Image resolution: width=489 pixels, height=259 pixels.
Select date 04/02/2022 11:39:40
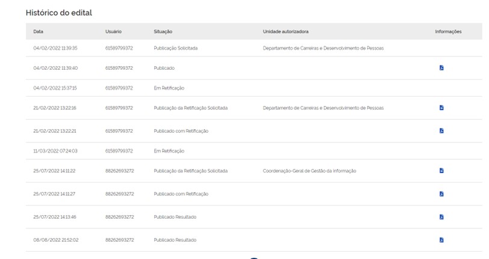[55, 68]
